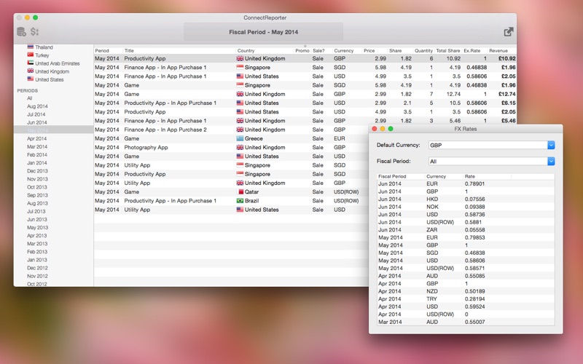Select Apr 2014 period in sidebar
This screenshot has width=583, height=364.
click(x=37, y=138)
